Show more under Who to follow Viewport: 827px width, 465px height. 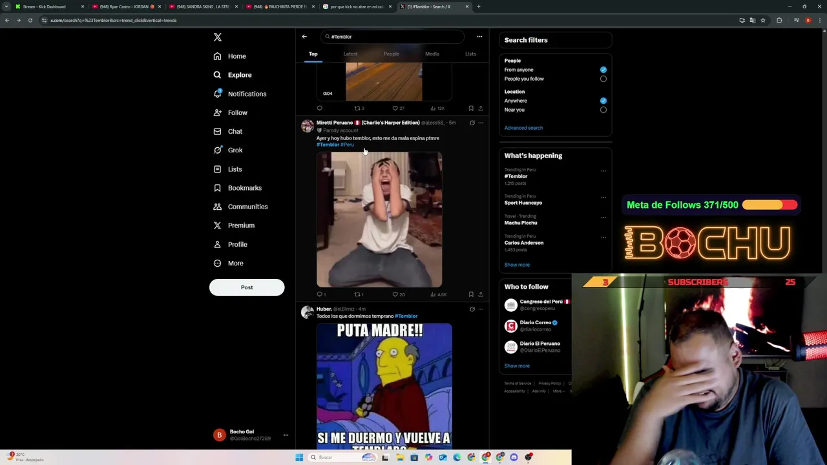[x=517, y=366]
